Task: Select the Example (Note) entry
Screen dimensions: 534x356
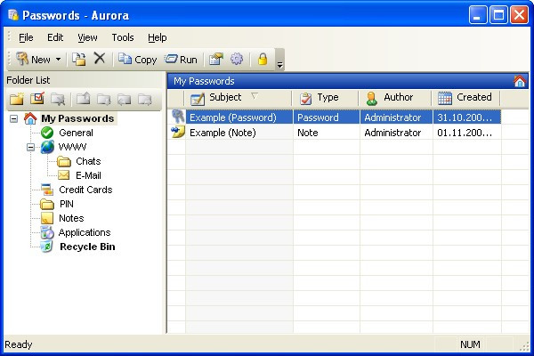Action: pos(336,133)
